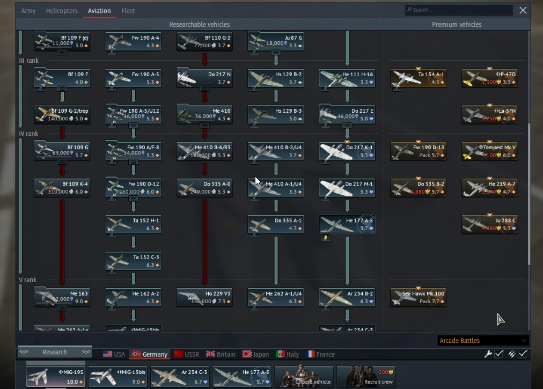This screenshot has width=543, height=389.
Task: Select the Britain nation tab
Action: coord(221,354)
